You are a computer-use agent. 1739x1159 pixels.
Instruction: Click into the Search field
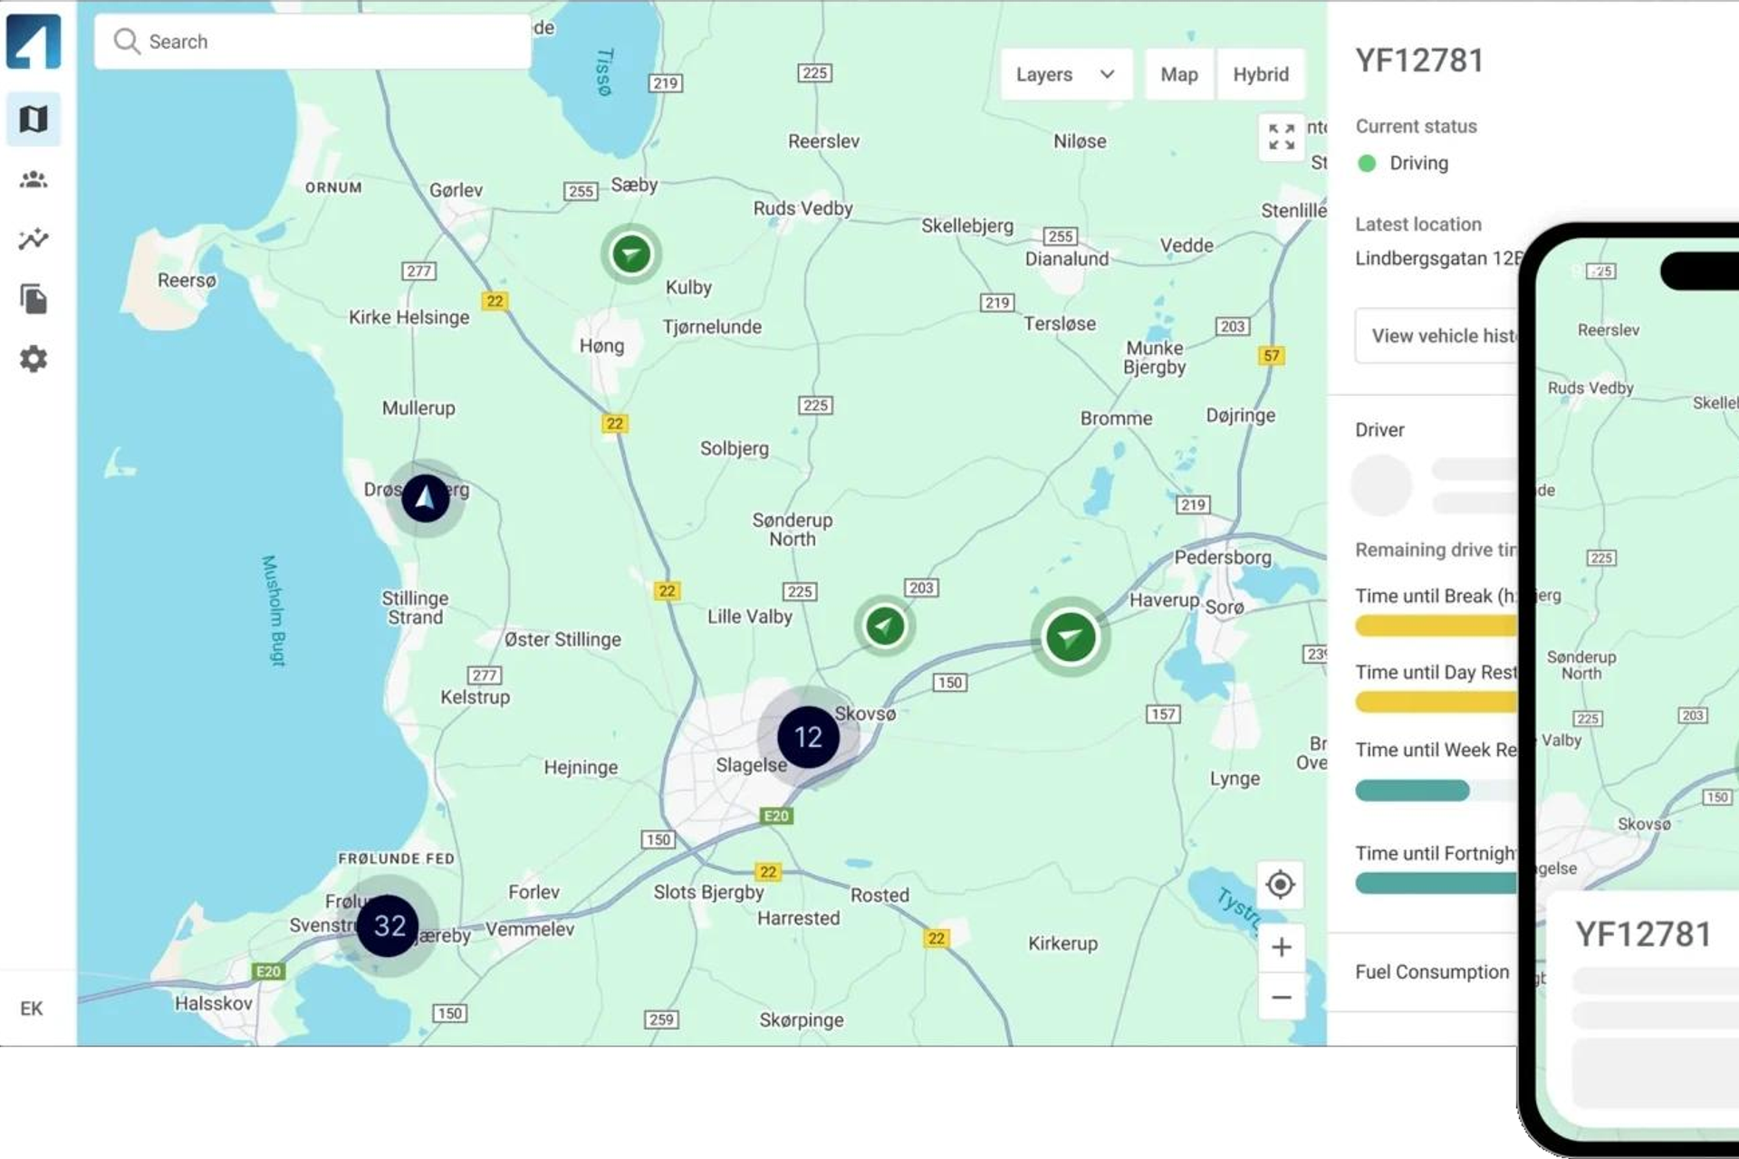tap(312, 42)
